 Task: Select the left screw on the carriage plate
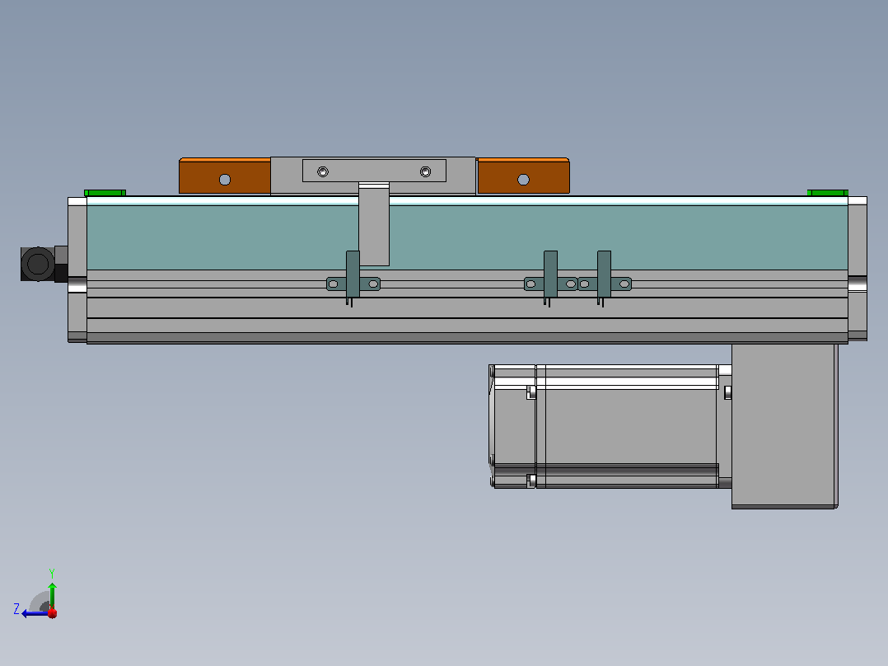click(x=323, y=171)
